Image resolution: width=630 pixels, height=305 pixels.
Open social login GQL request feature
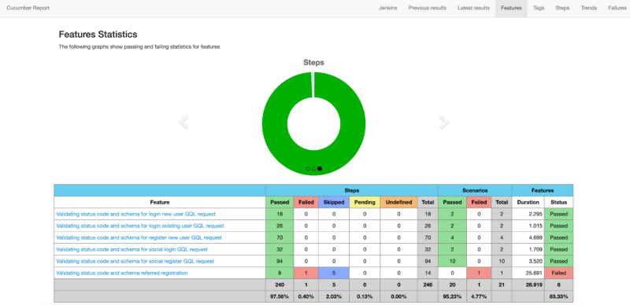(132, 249)
